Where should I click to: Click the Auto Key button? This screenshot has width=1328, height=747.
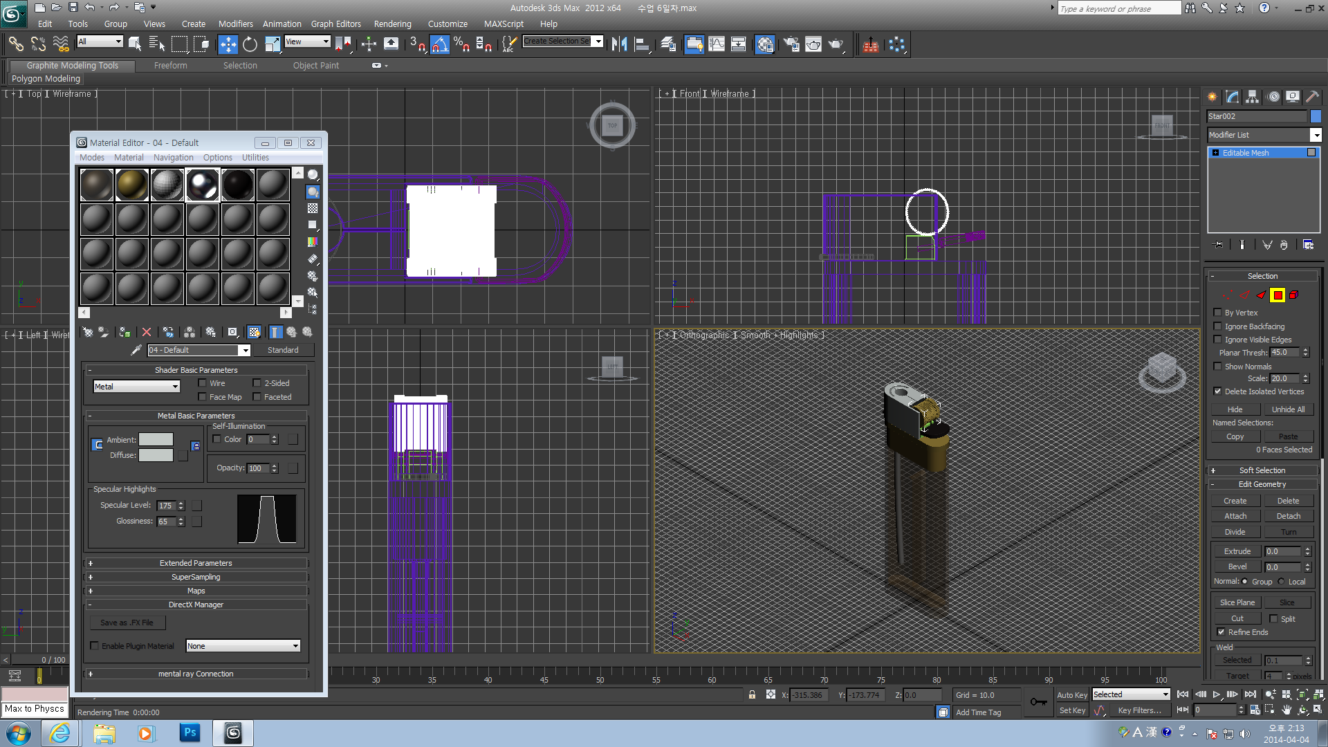[x=1071, y=695]
